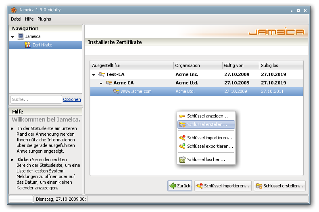This screenshot has height=212, width=319.
Task: Maximize the Jameica window
Action: point(298,10)
